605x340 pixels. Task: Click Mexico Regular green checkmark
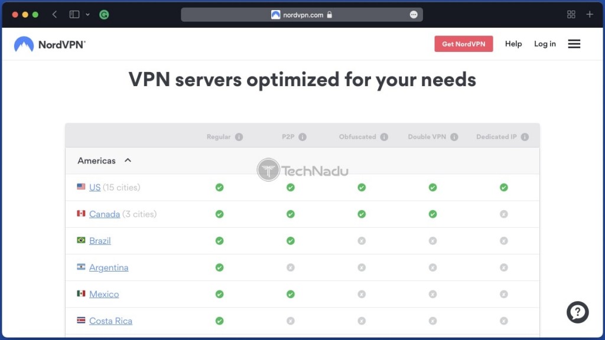tap(220, 294)
